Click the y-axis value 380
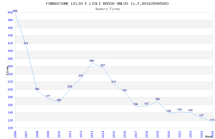This screenshot has width=215, height=139. click(10, 20)
